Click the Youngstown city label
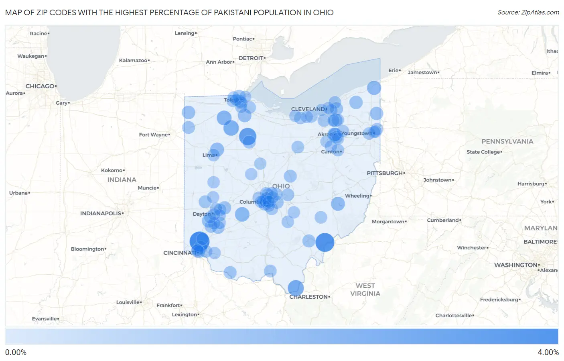564x361 pixels. pyautogui.click(x=357, y=133)
